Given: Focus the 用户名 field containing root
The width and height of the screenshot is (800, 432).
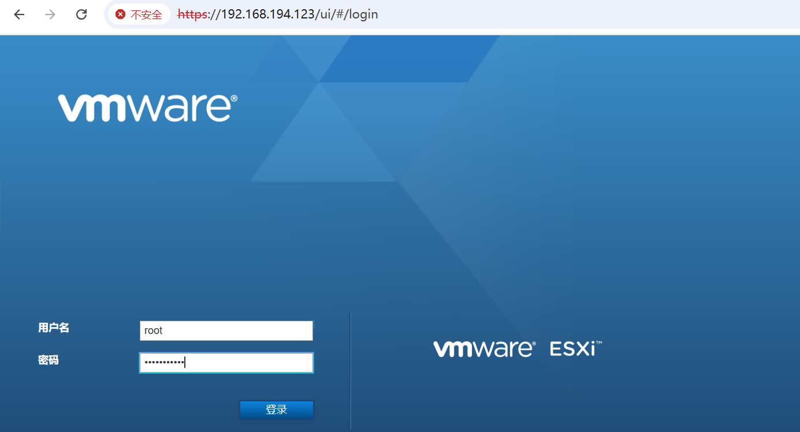Looking at the screenshot, I should tap(226, 330).
